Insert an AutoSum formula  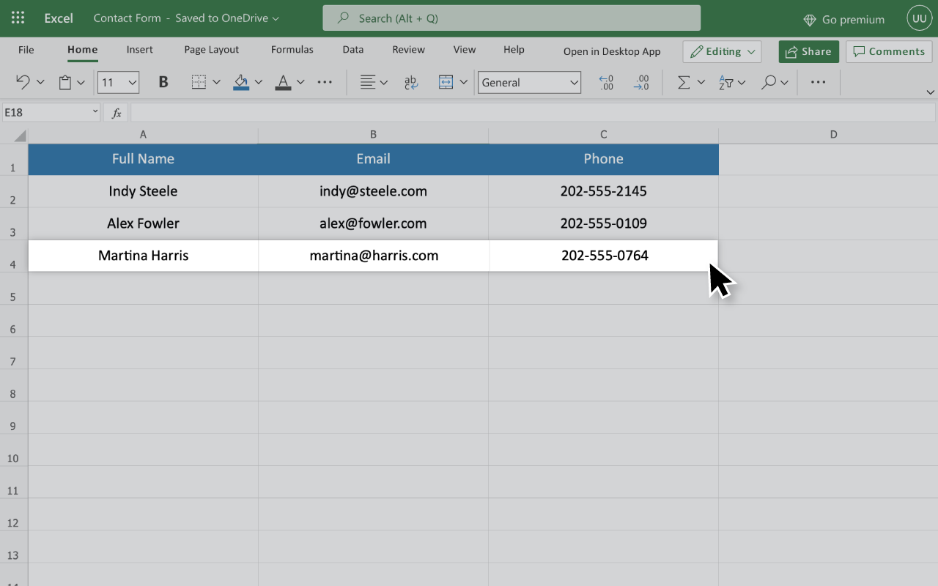coord(684,82)
